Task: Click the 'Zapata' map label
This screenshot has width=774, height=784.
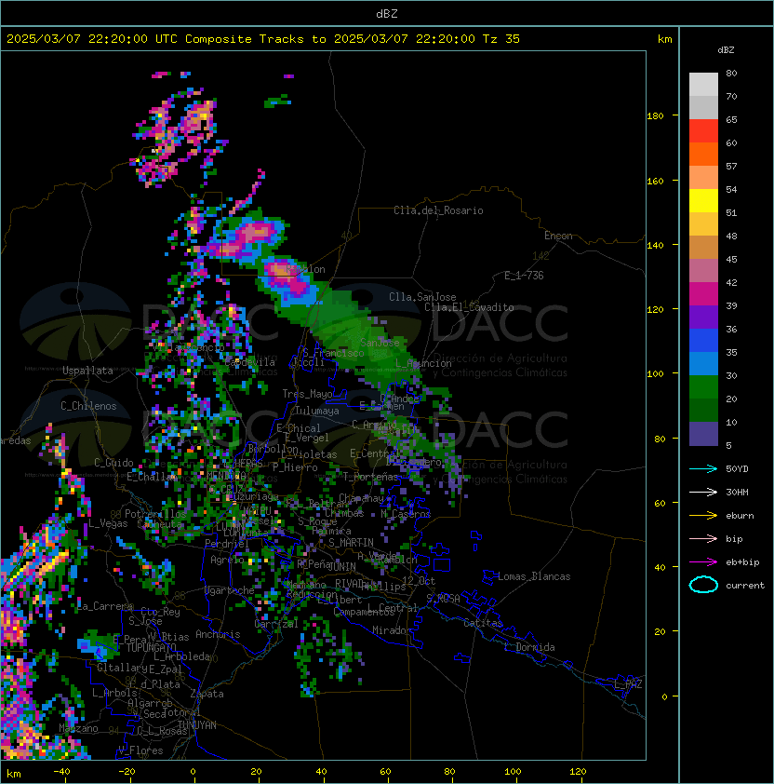Action: click(x=207, y=694)
